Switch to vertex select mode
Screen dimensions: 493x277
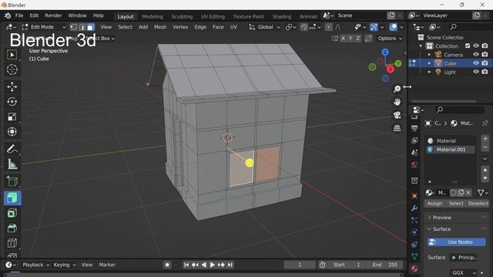pyautogui.click(x=74, y=27)
